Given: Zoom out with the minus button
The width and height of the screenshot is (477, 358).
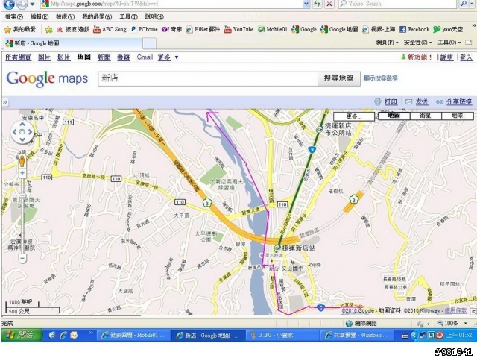Looking at the screenshot, I should [x=22, y=259].
